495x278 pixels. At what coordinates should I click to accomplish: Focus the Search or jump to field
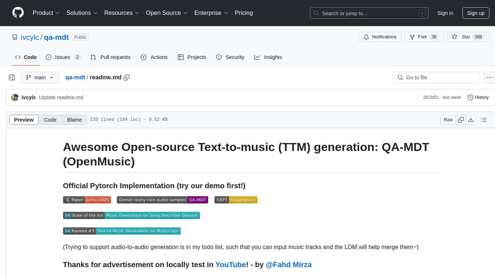pos(369,13)
